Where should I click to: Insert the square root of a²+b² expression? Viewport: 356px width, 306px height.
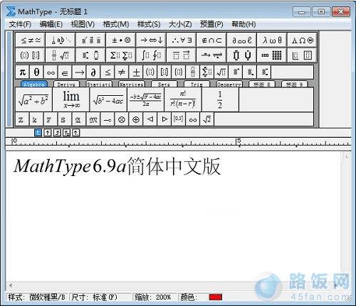coord(33,99)
